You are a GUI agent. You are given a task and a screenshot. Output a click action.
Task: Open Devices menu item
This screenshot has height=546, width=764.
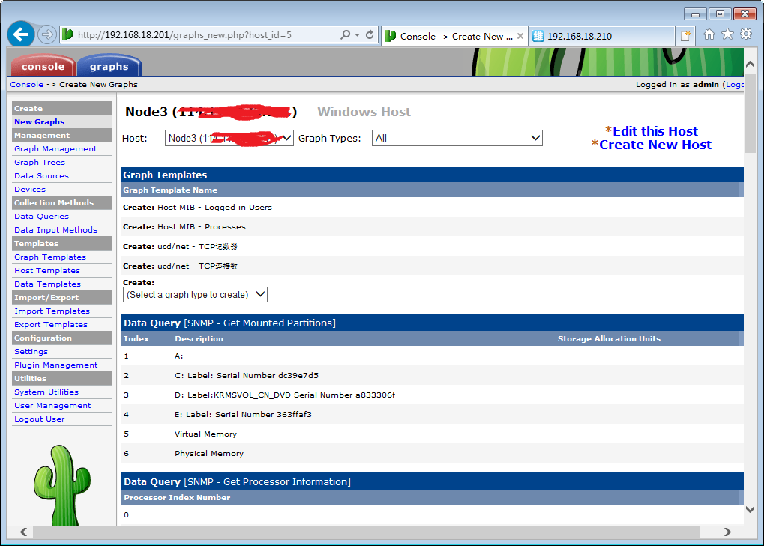click(30, 189)
